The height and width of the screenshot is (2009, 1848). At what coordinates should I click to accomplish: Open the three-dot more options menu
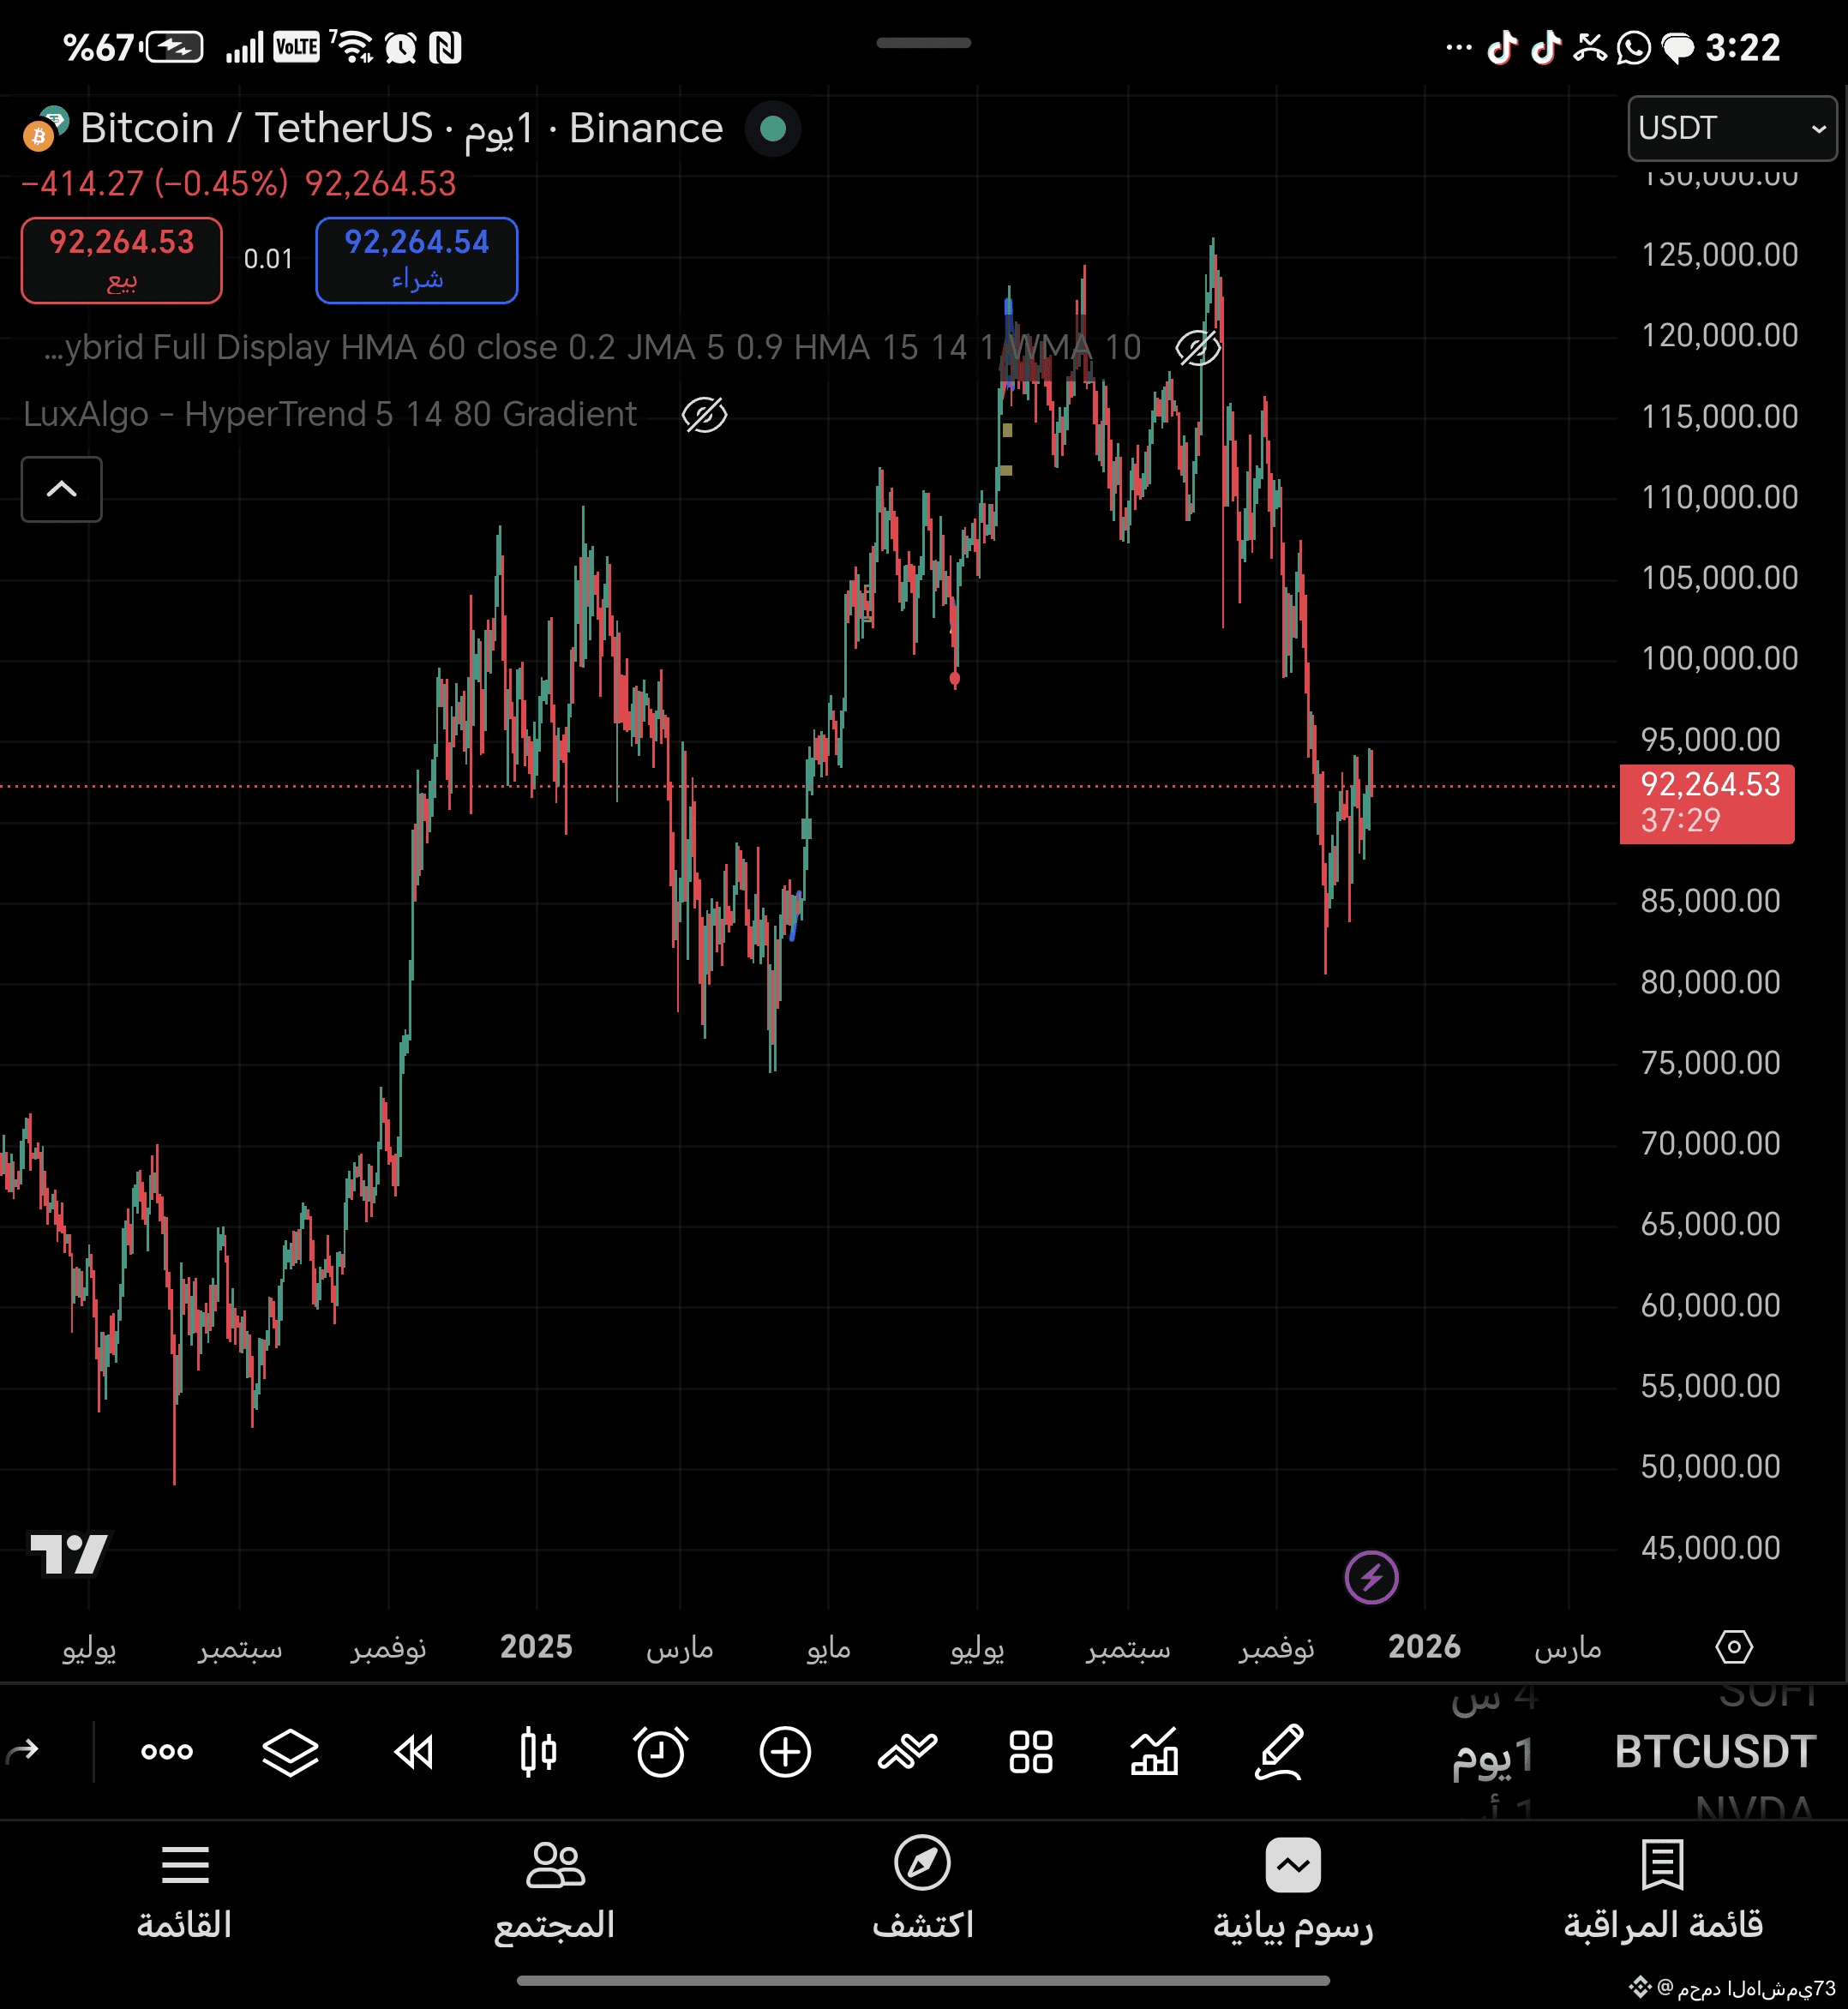tap(167, 1751)
